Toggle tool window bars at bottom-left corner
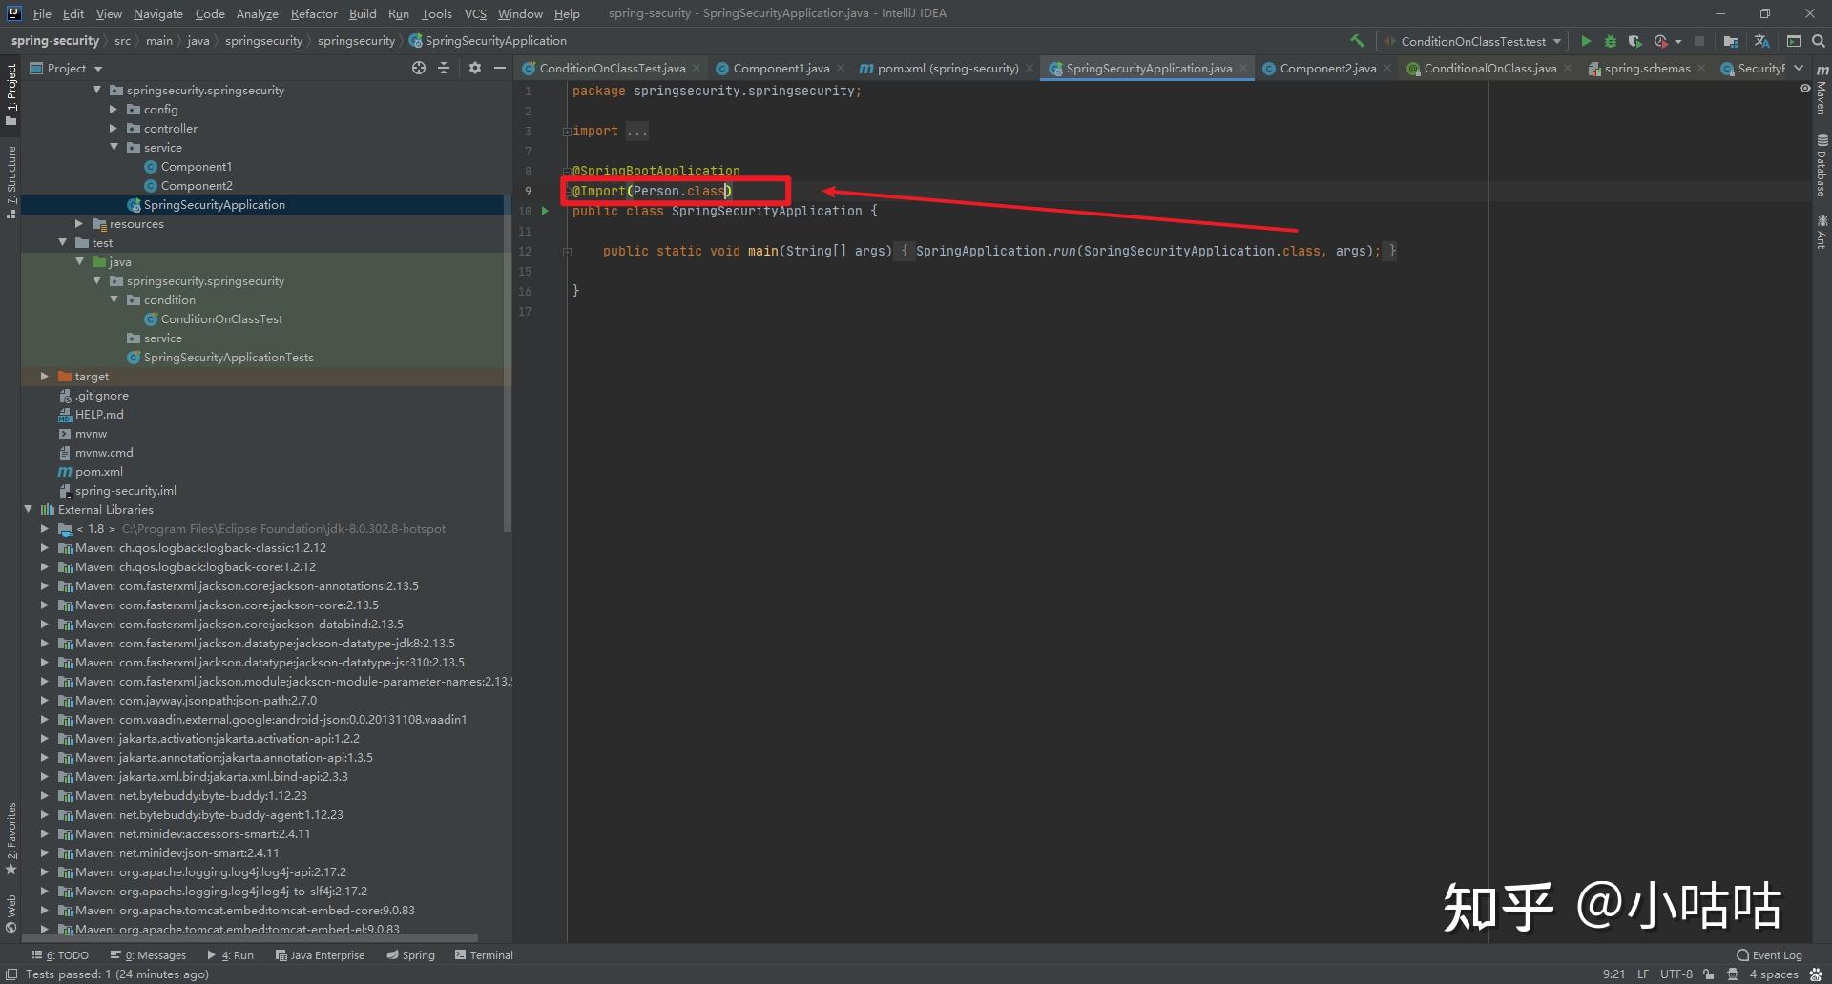 point(11,974)
